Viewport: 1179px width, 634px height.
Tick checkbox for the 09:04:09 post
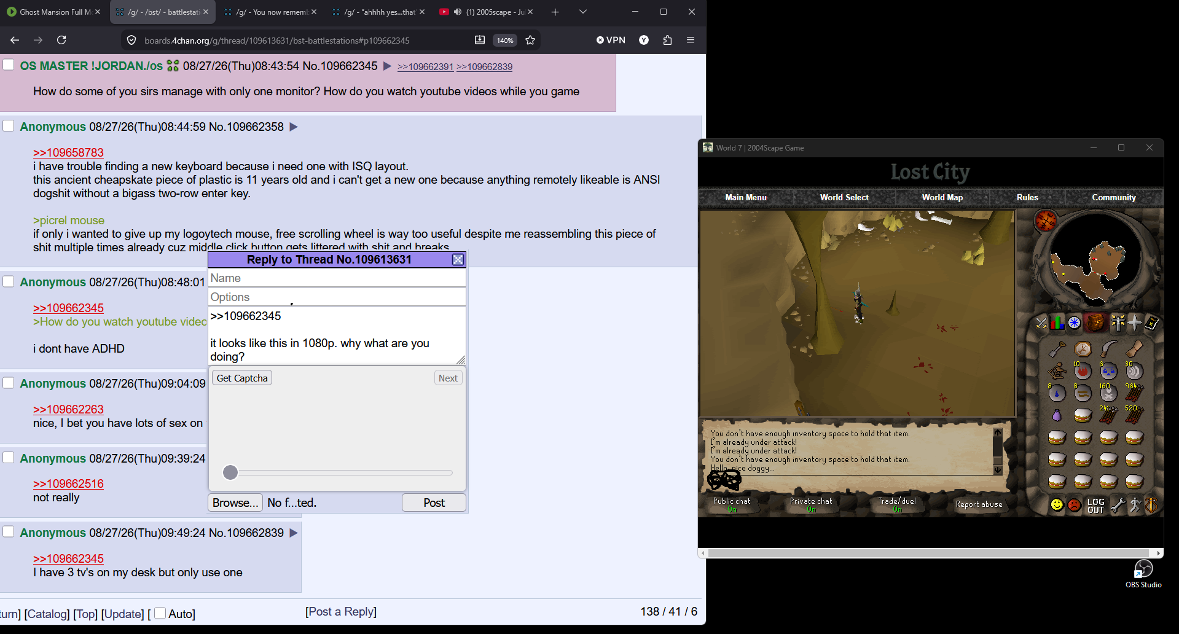[x=9, y=382]
